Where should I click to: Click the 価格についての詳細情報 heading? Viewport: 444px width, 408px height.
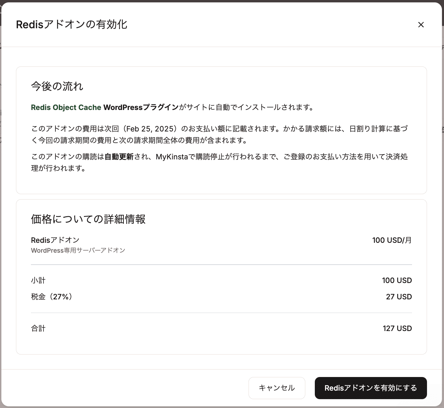click(88, 219)
